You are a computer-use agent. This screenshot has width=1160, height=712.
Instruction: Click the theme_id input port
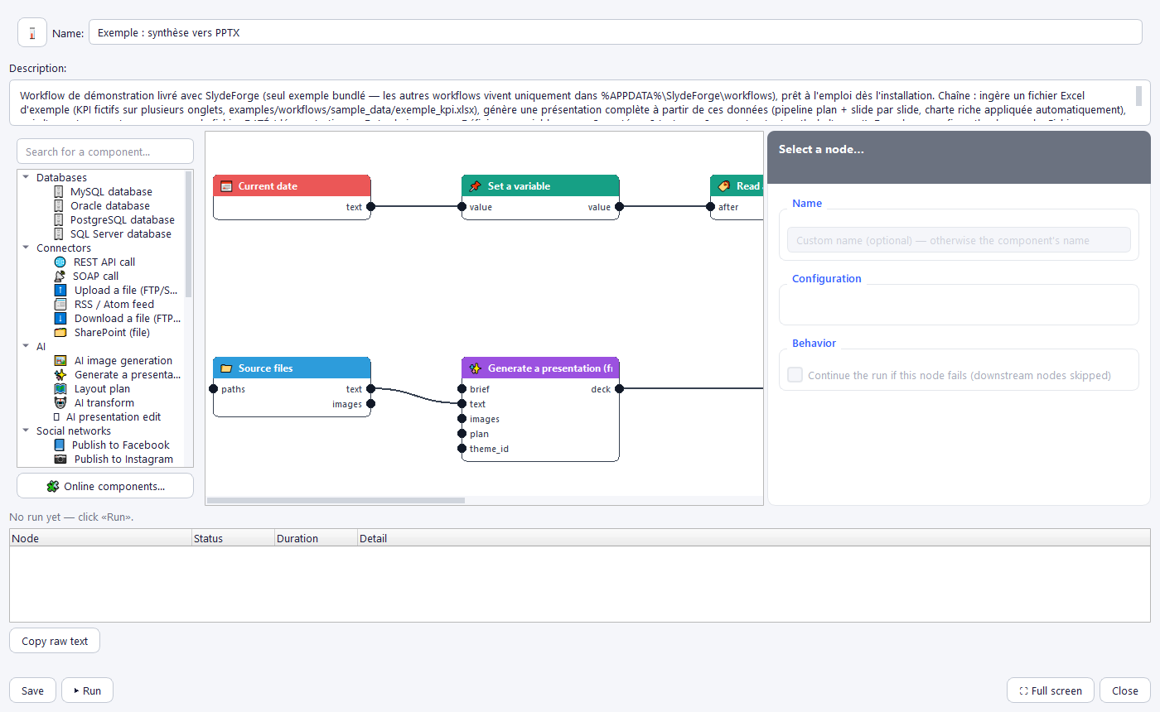point(462,449)
